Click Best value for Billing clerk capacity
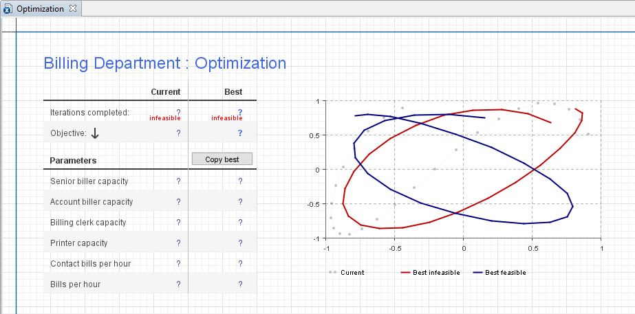Image resolution: width=635 pixels, height=314 pixels. tap(240, 223)
